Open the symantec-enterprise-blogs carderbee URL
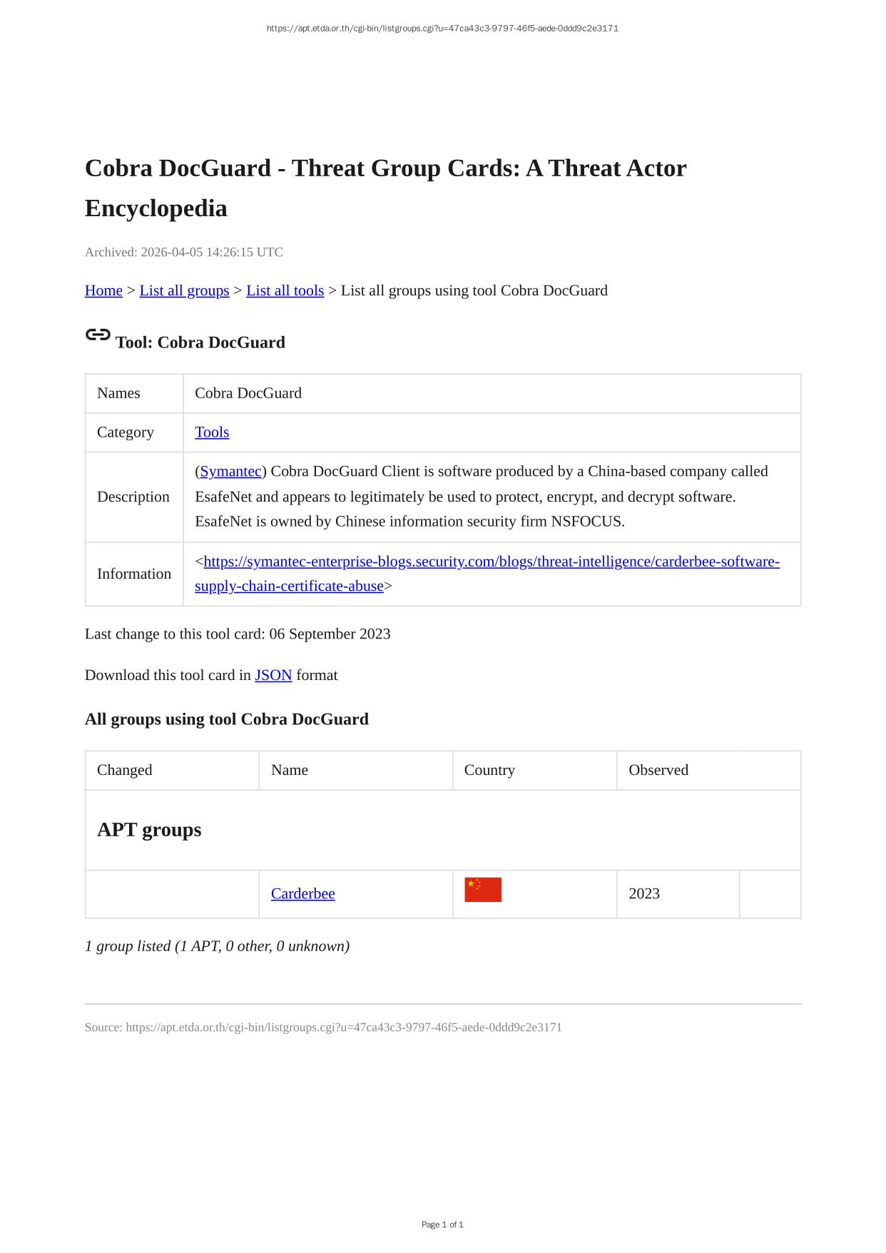The width and height of the screenshot is (886, 1253). tap(491, 562)
